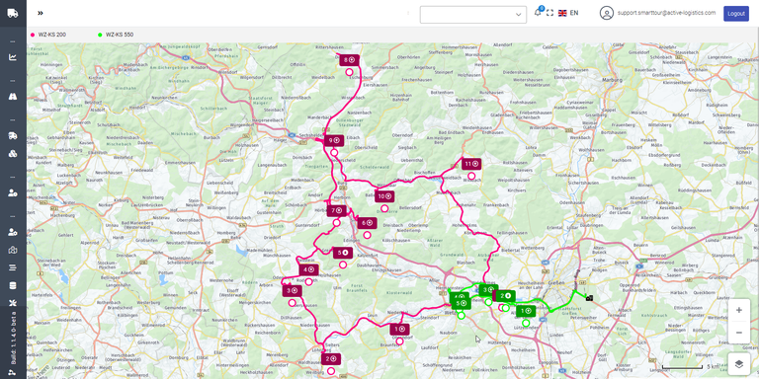The image size is (759, 379).
Task: Toggle WZ-KS 200 route legend entry
Action: click(48, 35)
